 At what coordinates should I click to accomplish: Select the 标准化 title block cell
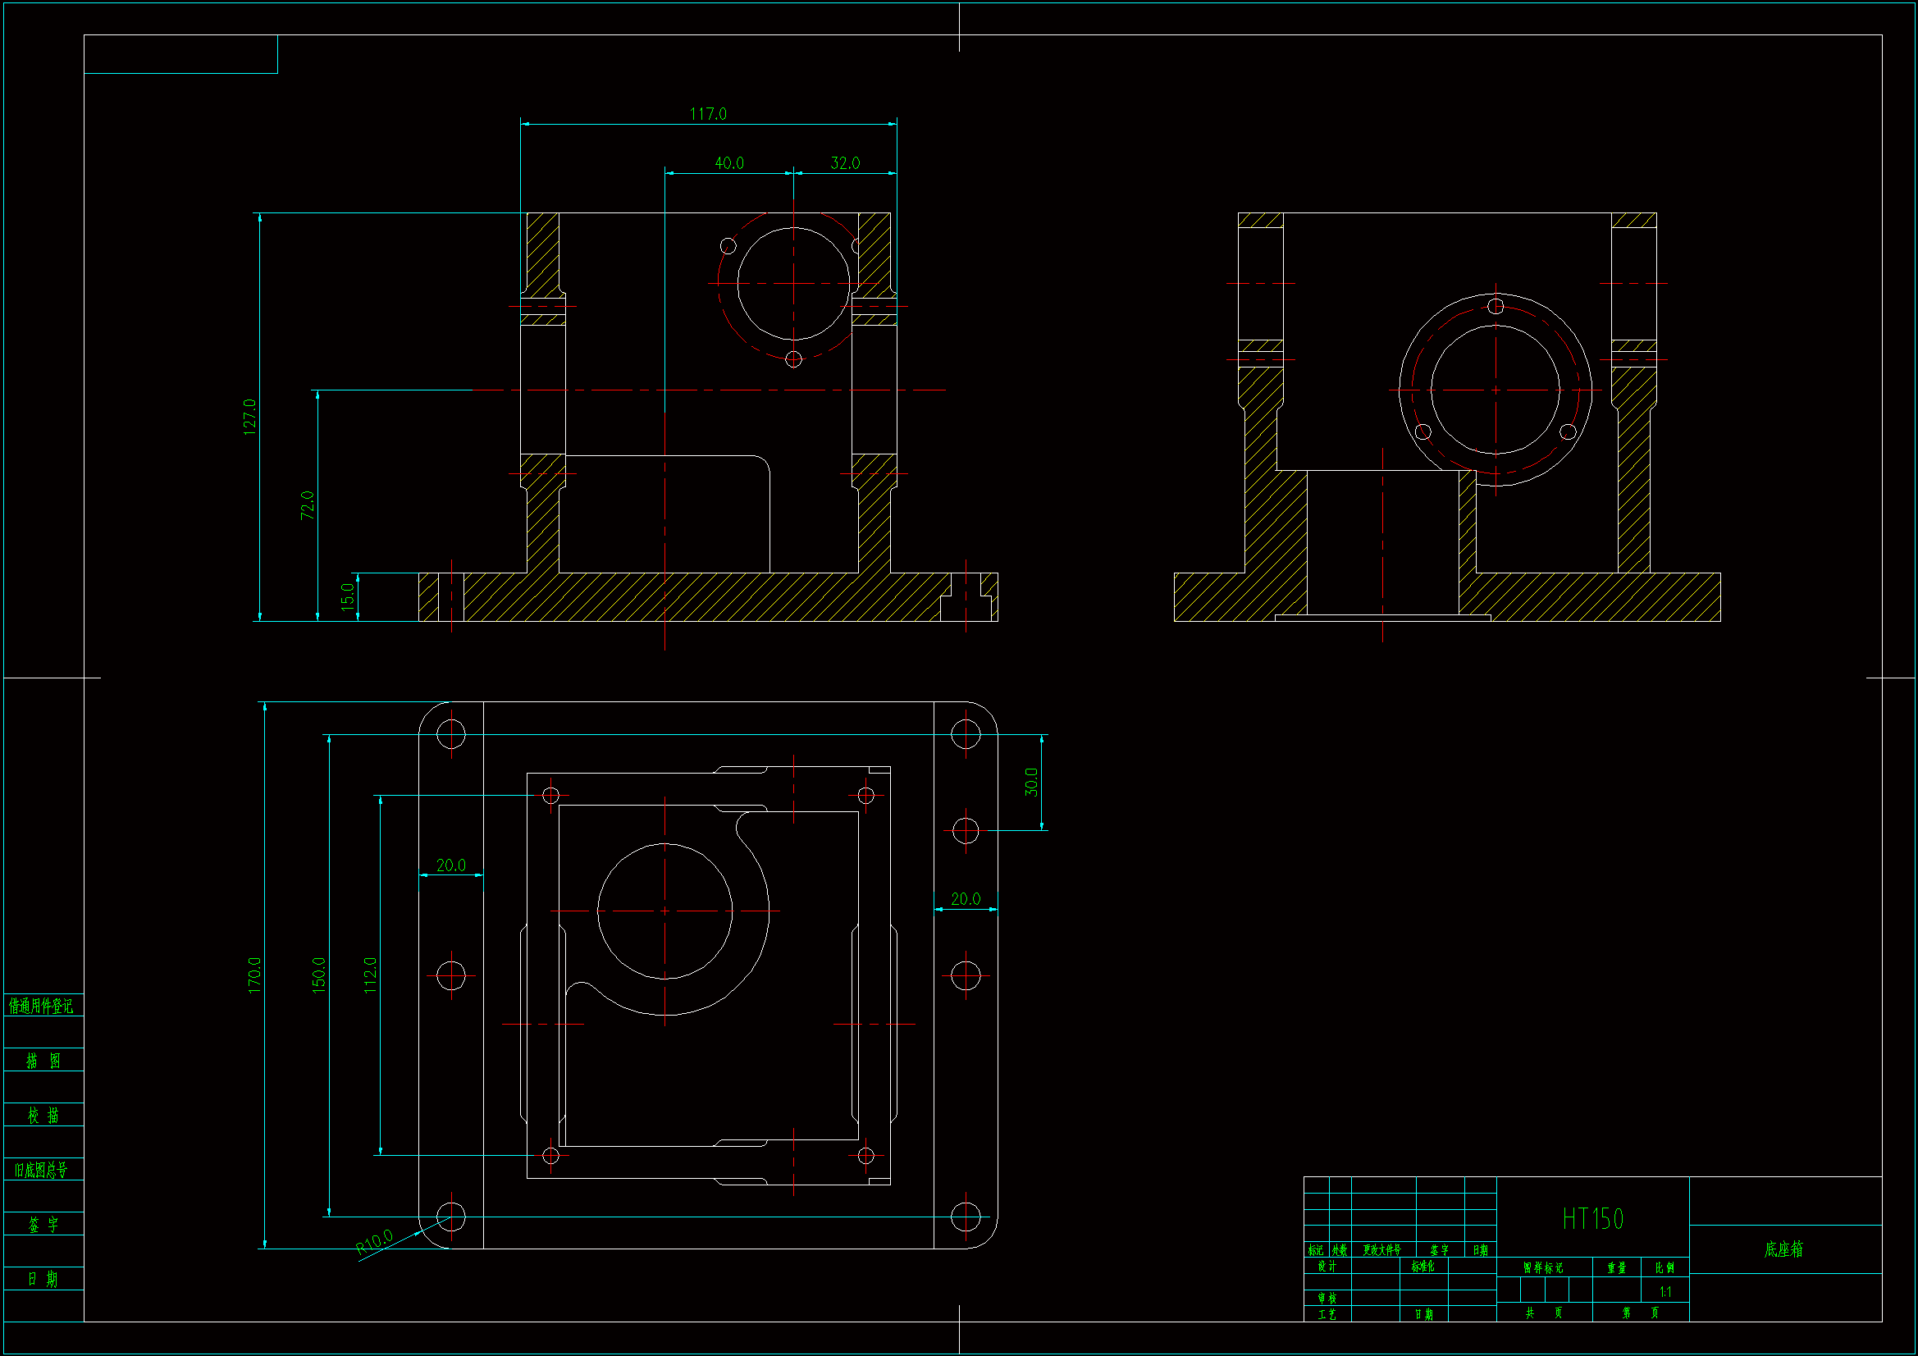click(x=1423, y=1267)
